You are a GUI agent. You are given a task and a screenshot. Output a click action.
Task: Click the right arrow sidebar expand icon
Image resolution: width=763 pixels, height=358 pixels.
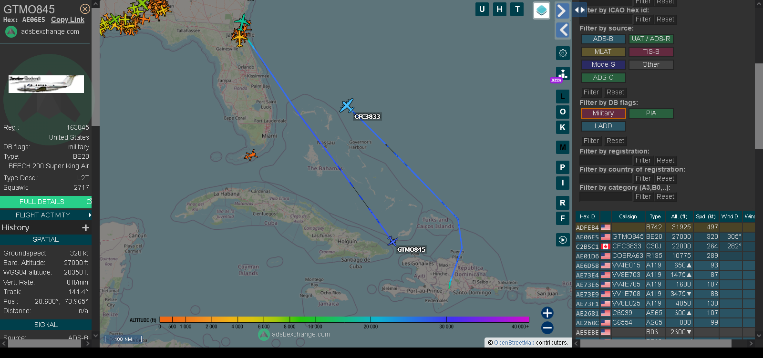[x=563, y=10]
